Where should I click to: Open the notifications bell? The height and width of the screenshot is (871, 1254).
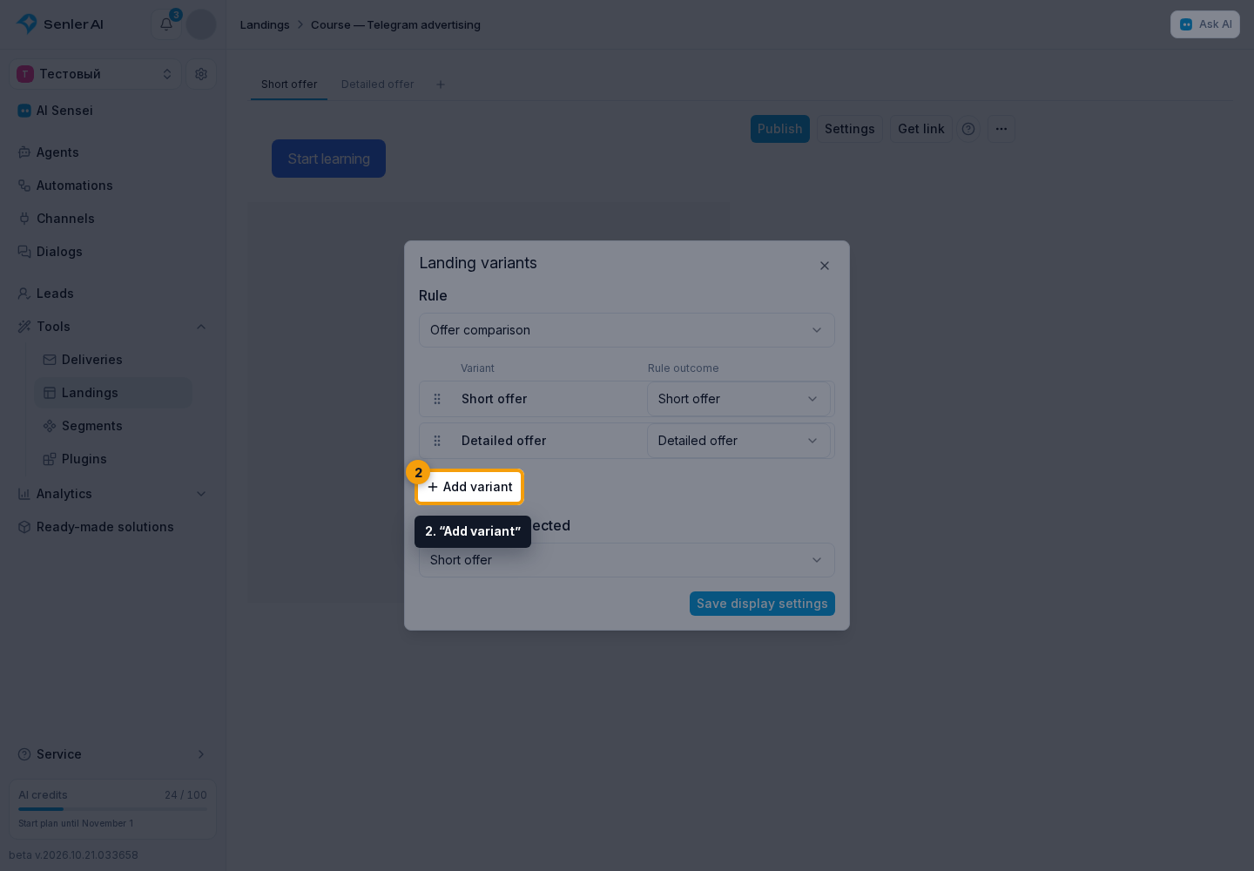[166, 24]
